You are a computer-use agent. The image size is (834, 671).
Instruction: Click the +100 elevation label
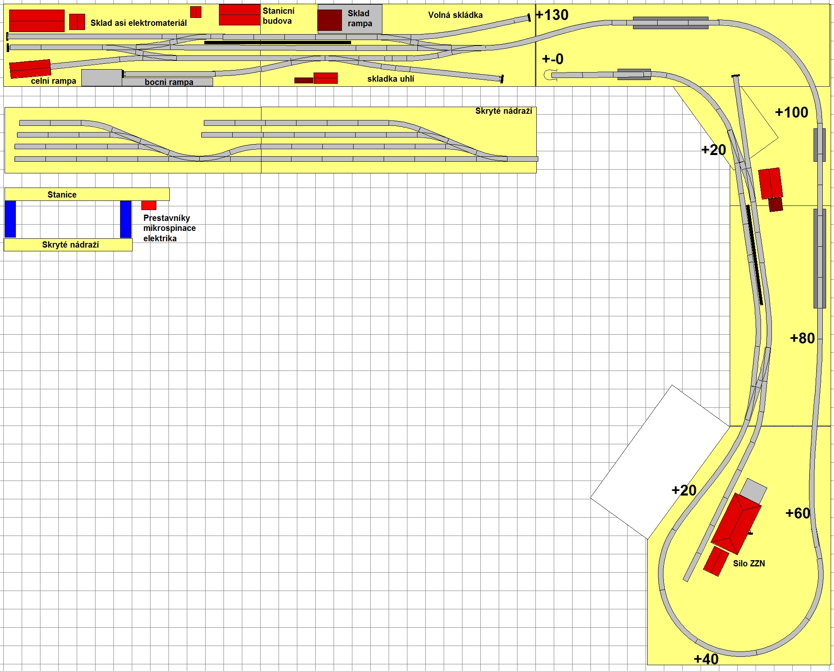pos(791,112)
